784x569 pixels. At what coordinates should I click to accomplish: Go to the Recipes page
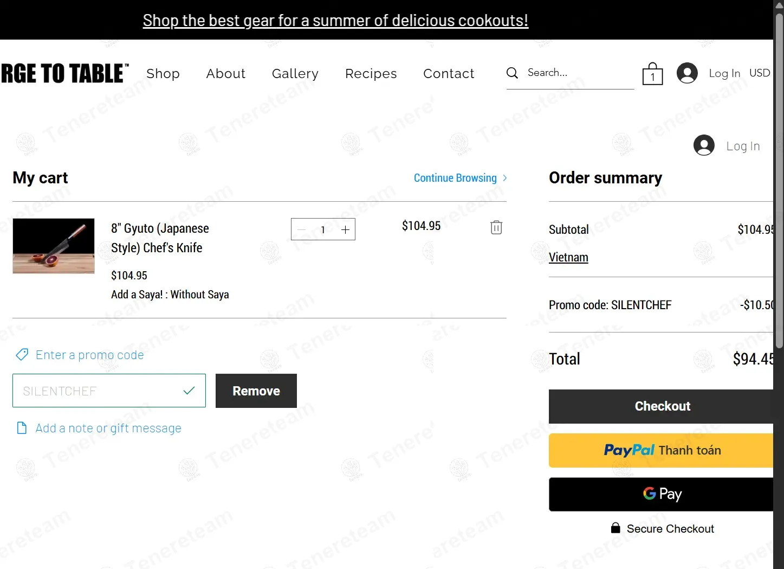371,73
